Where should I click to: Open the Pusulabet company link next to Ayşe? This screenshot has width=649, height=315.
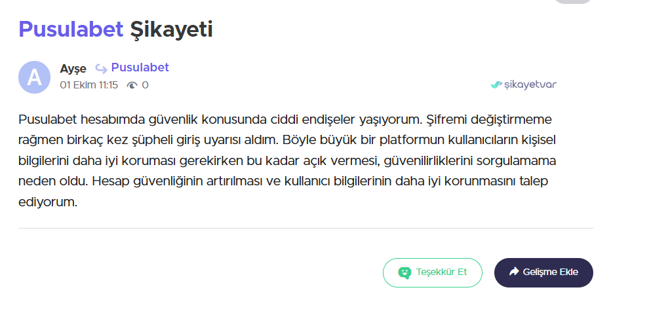point(140,67)
